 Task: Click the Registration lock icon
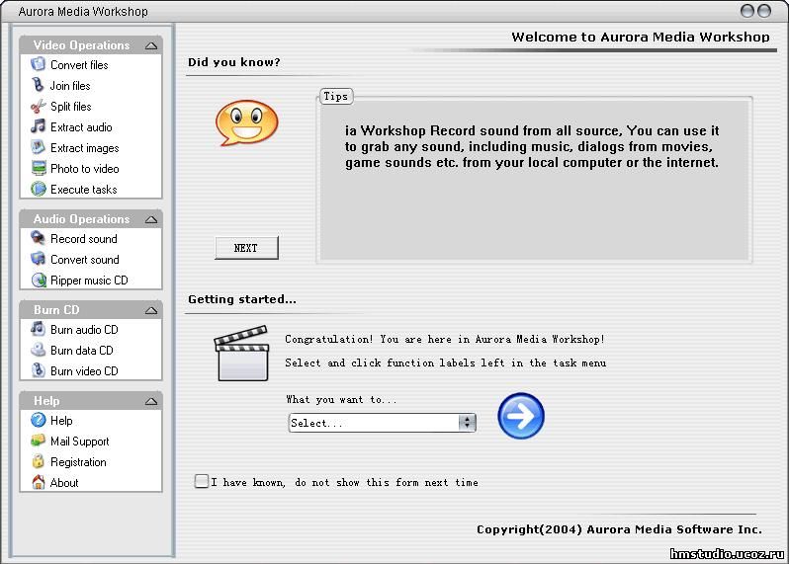click(39, 461)
